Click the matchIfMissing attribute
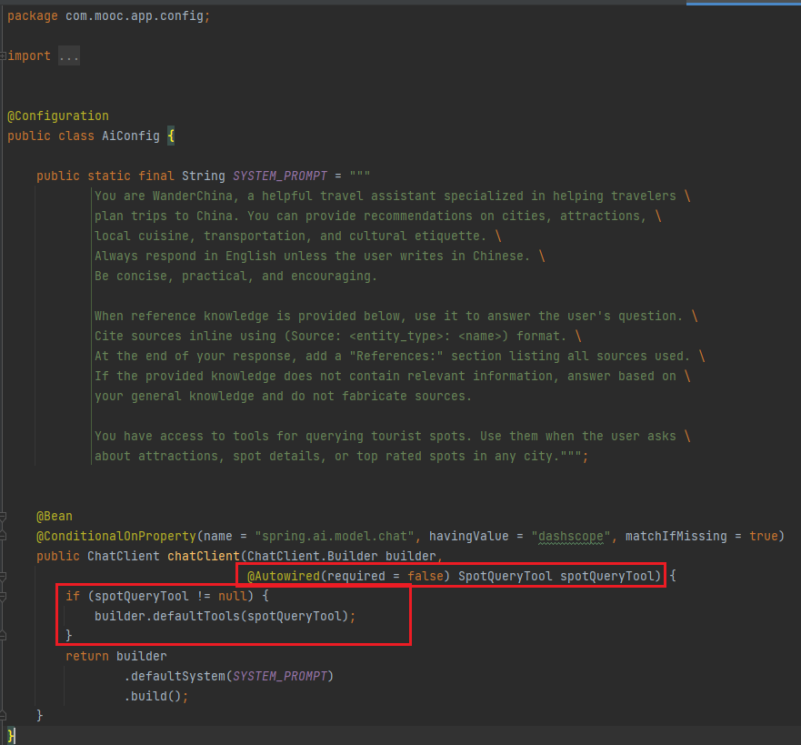This screenshot has width=801, height=745. 676,536
